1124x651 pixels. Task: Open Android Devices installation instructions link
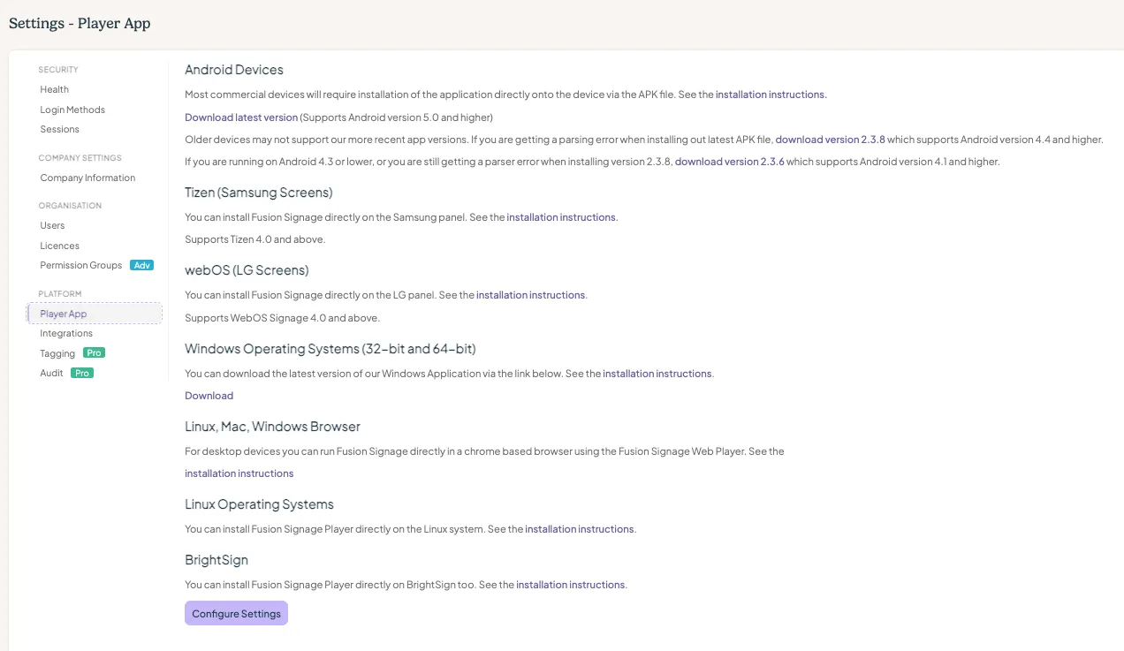tap(771, 95)
